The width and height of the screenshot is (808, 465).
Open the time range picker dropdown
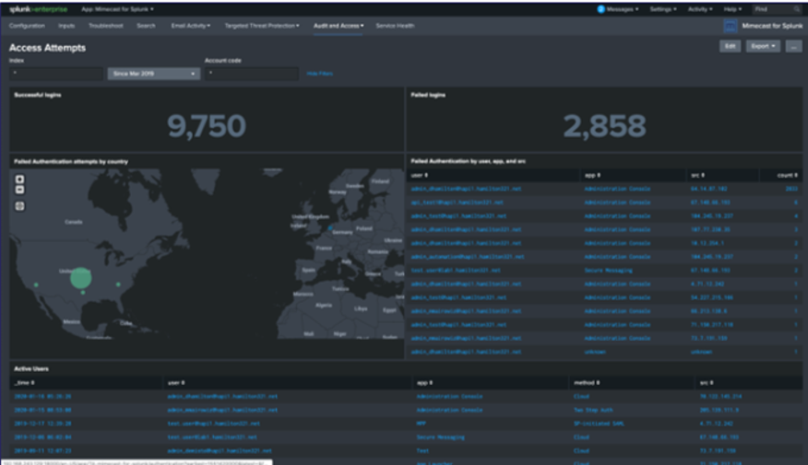point(153,73)
